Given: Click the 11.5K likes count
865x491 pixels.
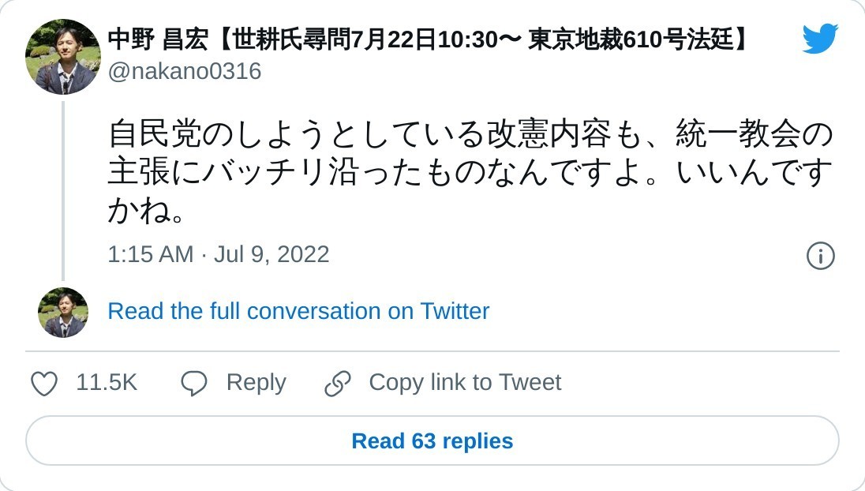Looking at the screenshot, I should tap(107, 383).
